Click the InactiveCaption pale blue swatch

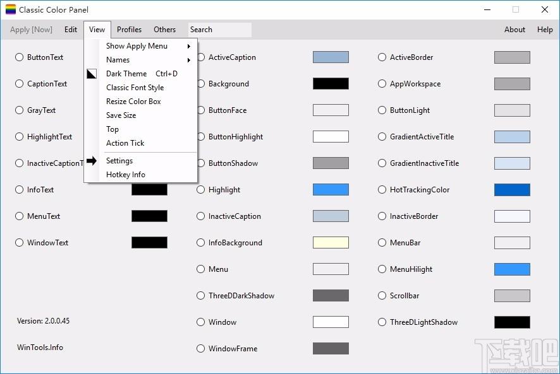[331, 216]
